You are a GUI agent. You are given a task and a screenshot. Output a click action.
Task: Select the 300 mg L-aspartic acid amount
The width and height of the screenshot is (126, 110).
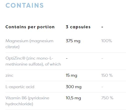coord(74,87)
